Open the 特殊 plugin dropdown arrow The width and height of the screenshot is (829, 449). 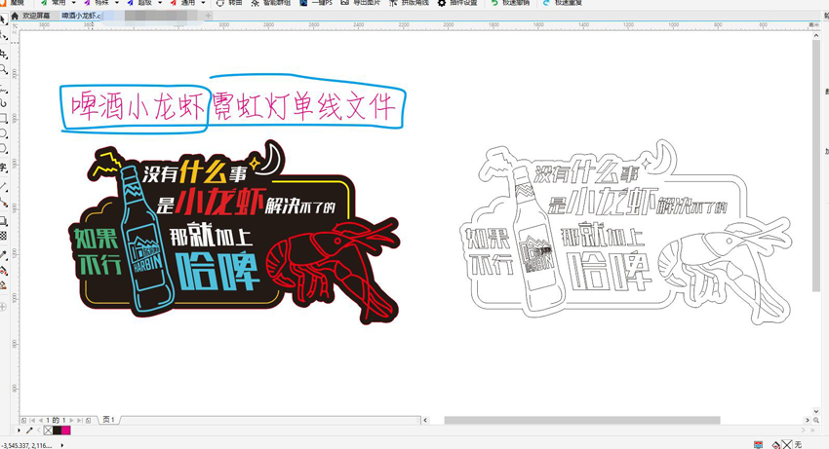point(117,3)
